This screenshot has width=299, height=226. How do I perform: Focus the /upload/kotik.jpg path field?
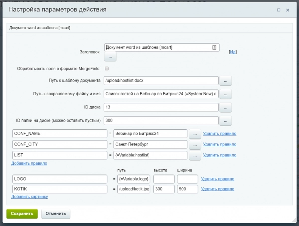click(134, 189)
